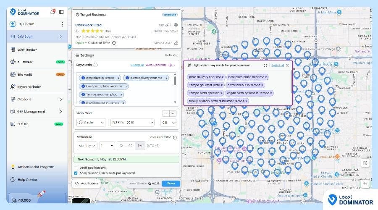Viewport: 378px width, 210px height.
Task: Click the Add Labels button
Action: 87,184
